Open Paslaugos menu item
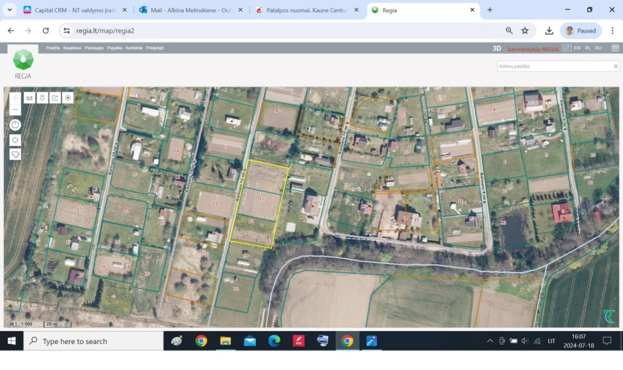The height and width of the screenshot is (370, 623). point(94,48)
